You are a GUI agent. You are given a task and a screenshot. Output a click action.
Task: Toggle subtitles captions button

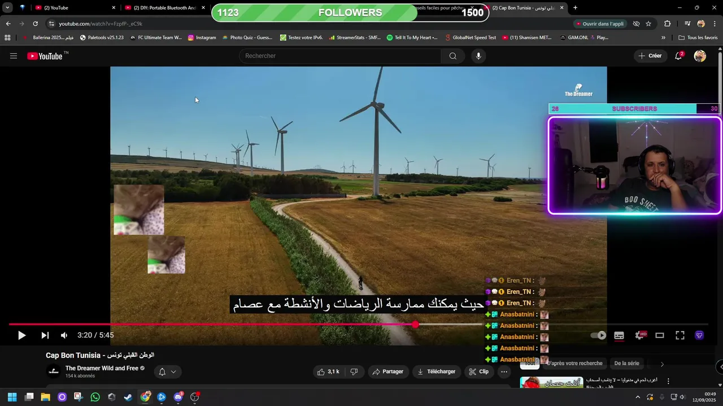(619, 336)
